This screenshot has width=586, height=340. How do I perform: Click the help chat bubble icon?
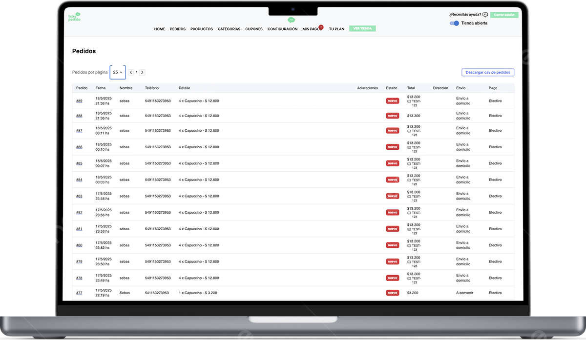pyautogui.click(x=485, y=15)
